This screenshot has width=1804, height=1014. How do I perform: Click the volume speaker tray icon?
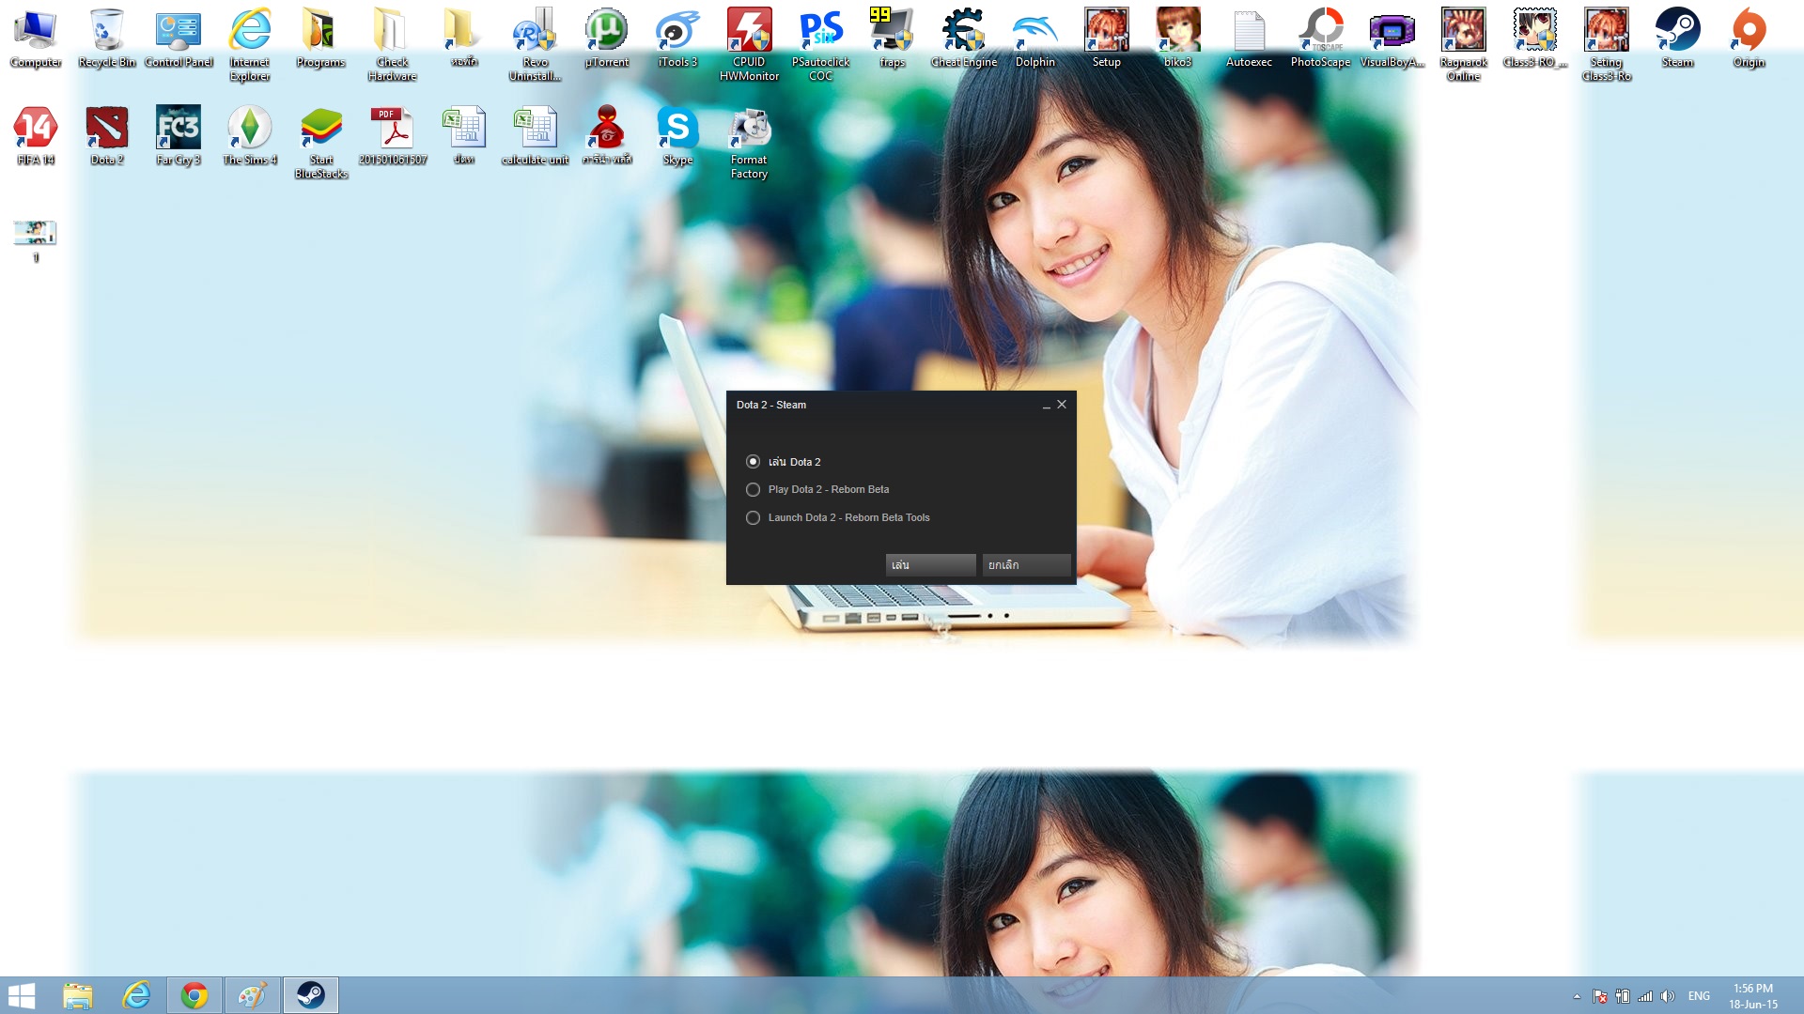(x=1668, y=996)
